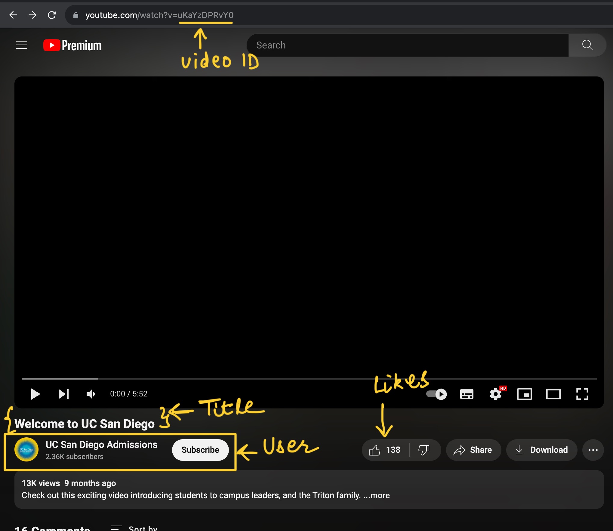Dislike the video with thumbs down
This screenshot has width=613, height=531.
tap(424, 450)
